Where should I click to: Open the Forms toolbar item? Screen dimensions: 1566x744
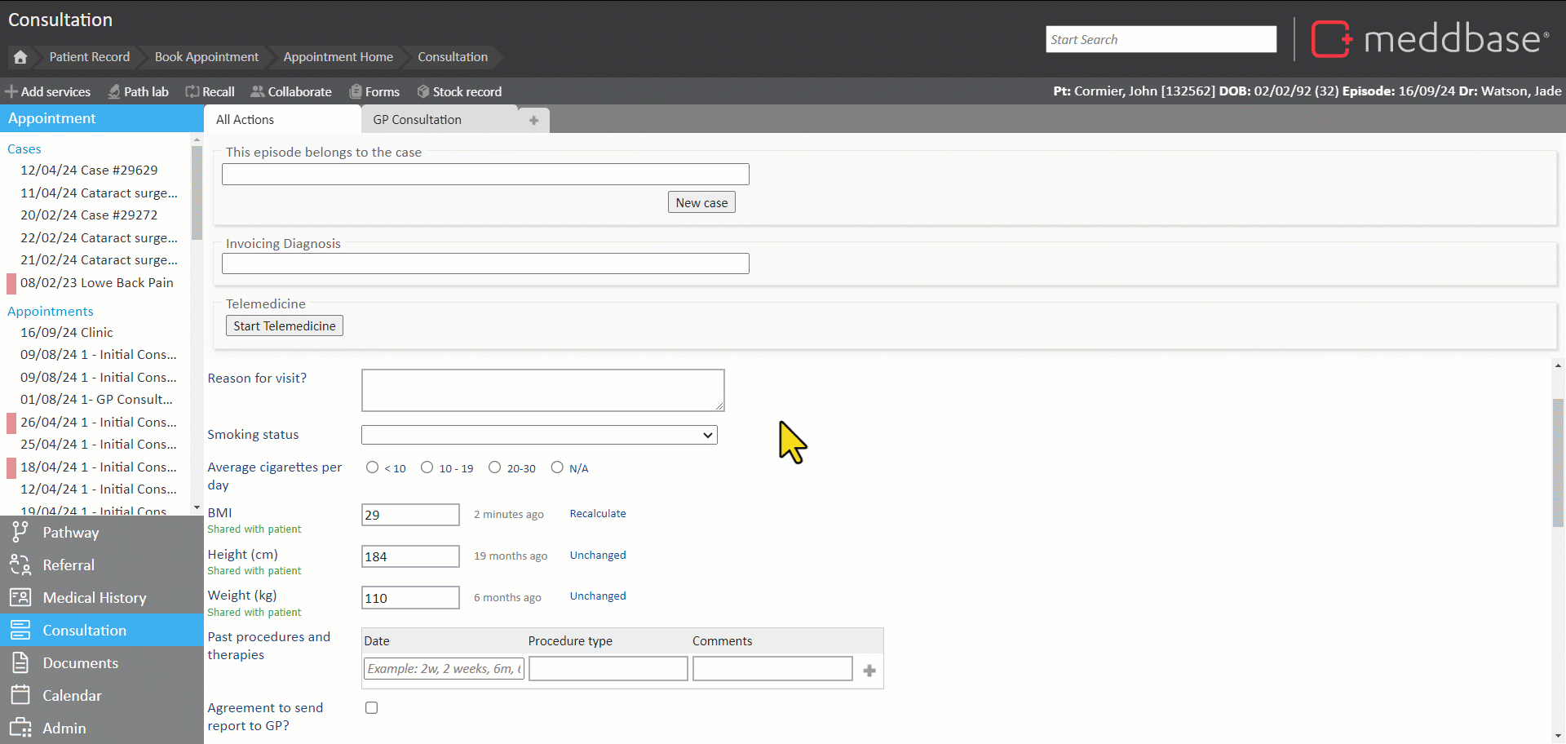(356, 91)
